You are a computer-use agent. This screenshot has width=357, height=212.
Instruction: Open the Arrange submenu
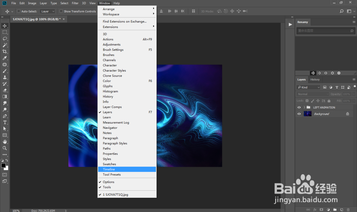(x=127, y=9)
